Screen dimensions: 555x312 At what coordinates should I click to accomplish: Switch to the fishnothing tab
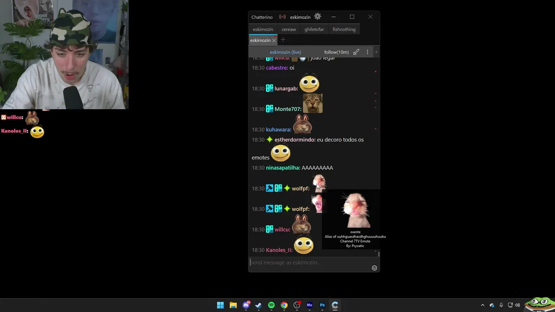tap(344, 29)
